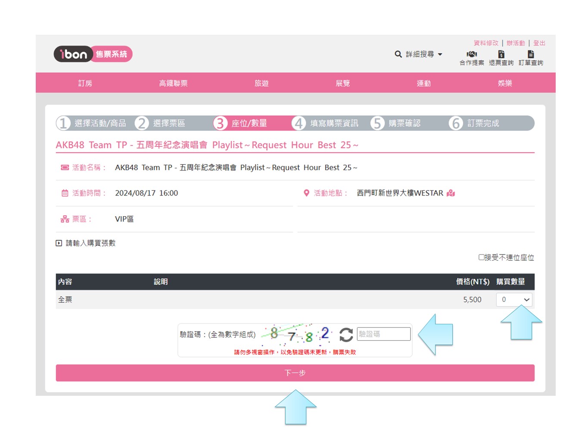Image resolution: width=588 pixels, height=441 pixels.
Task: Click the search magnifier icon
Action: (398, 54)
